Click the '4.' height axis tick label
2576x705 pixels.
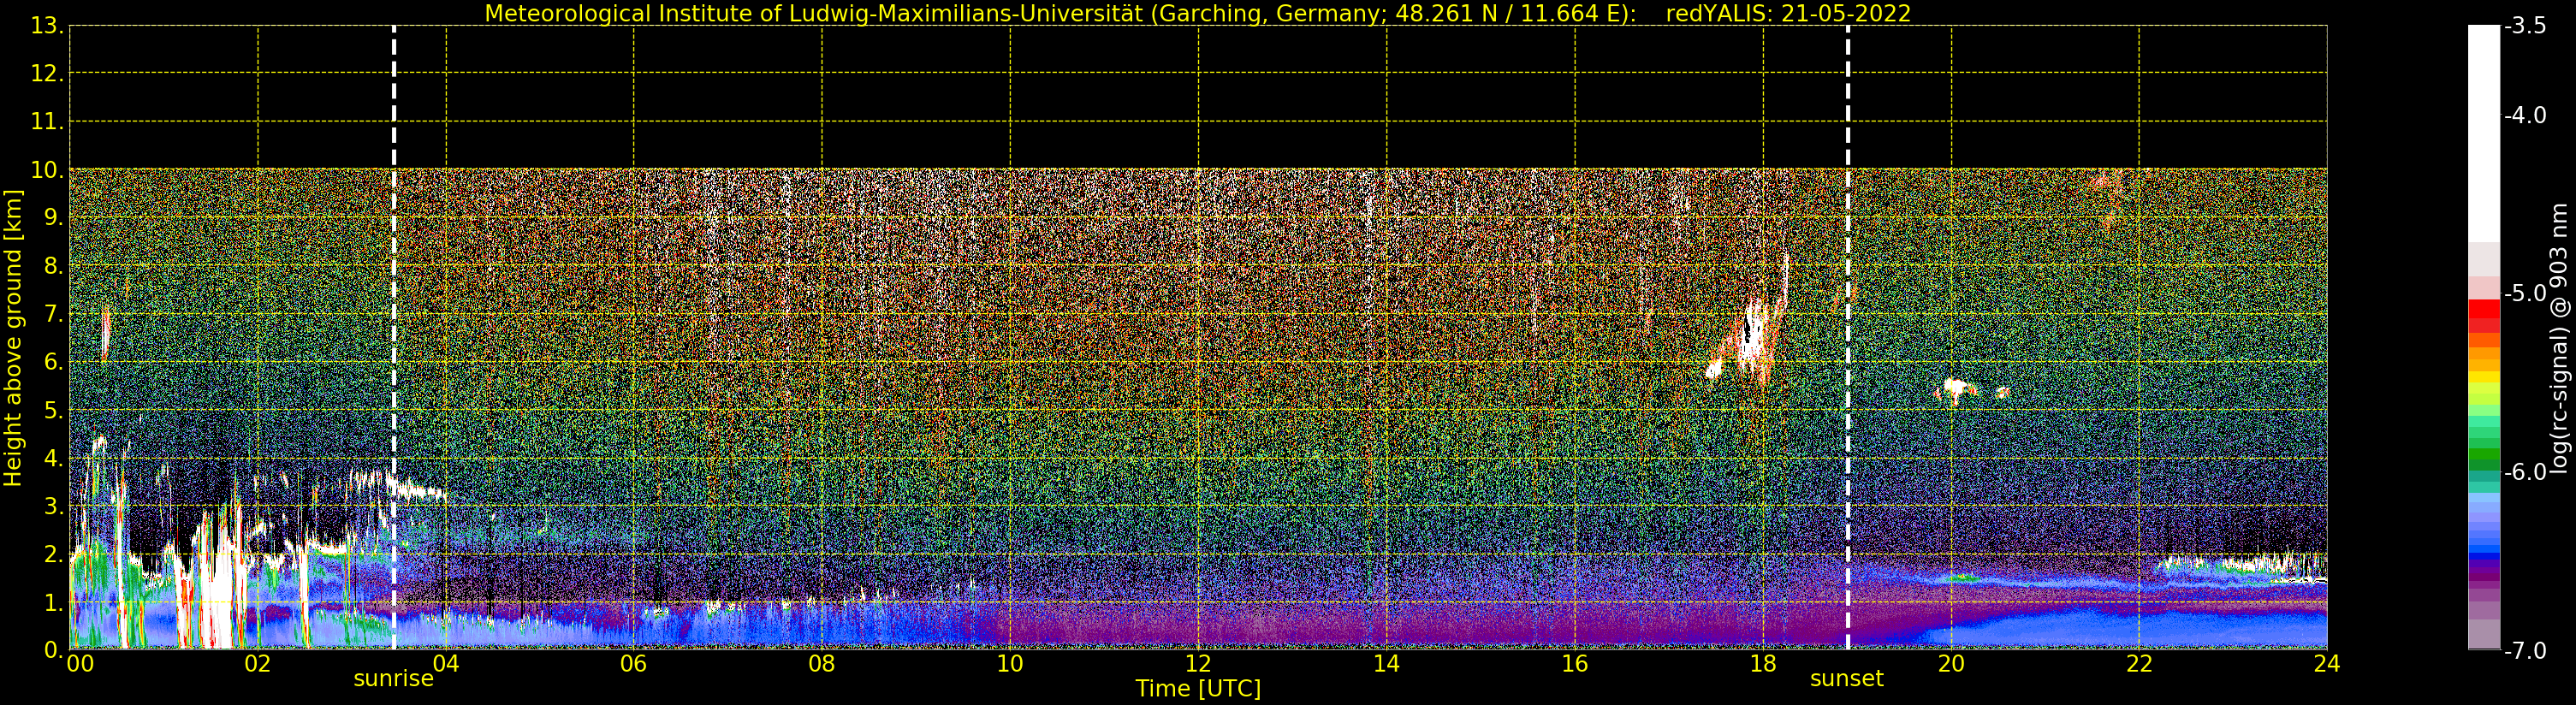coord(53,458)
